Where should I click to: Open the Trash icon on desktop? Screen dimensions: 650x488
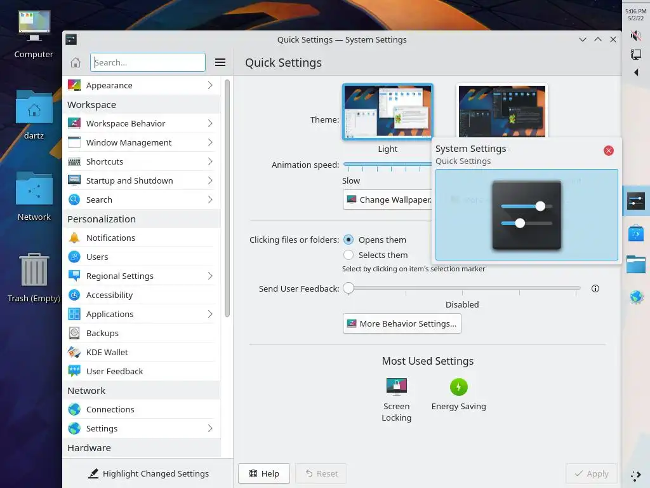[34, 278]
